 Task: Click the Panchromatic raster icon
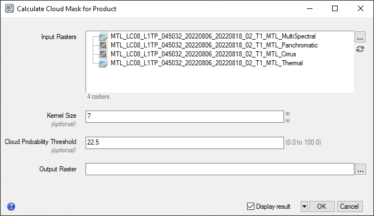103,45
